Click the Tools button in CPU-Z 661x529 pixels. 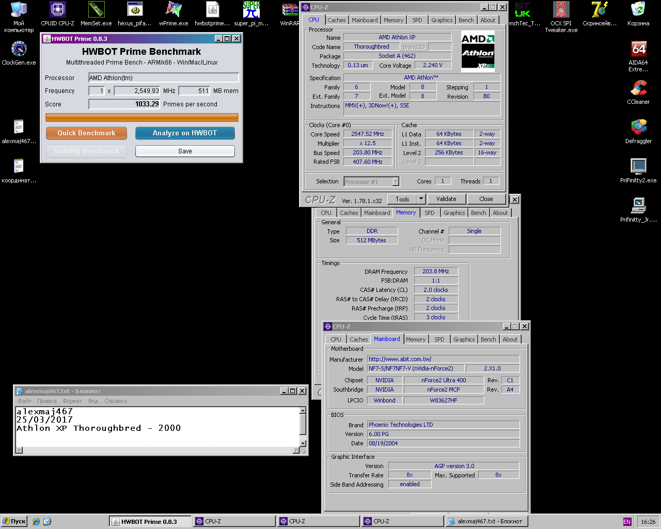(402, 199)
